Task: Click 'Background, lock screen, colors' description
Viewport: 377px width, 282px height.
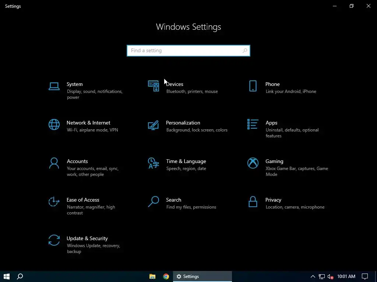Action: (x=197, y=130)
